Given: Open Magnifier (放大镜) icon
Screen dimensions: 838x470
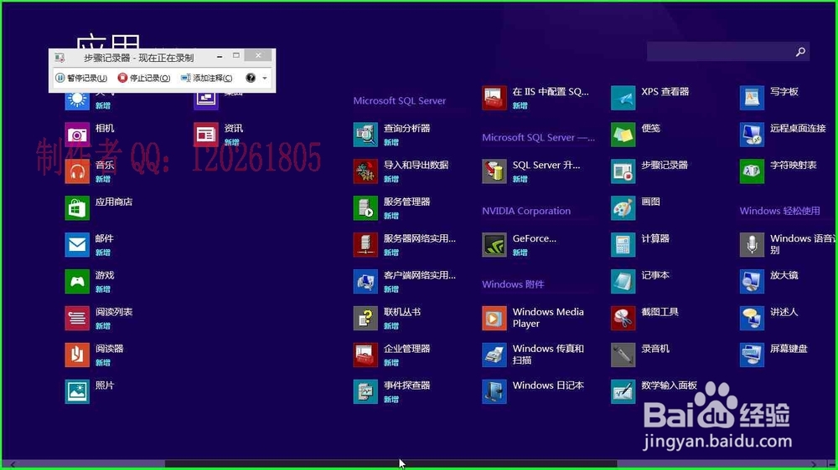Looking at the screenshot, I should pyautogui.click(x=752, y=282).
